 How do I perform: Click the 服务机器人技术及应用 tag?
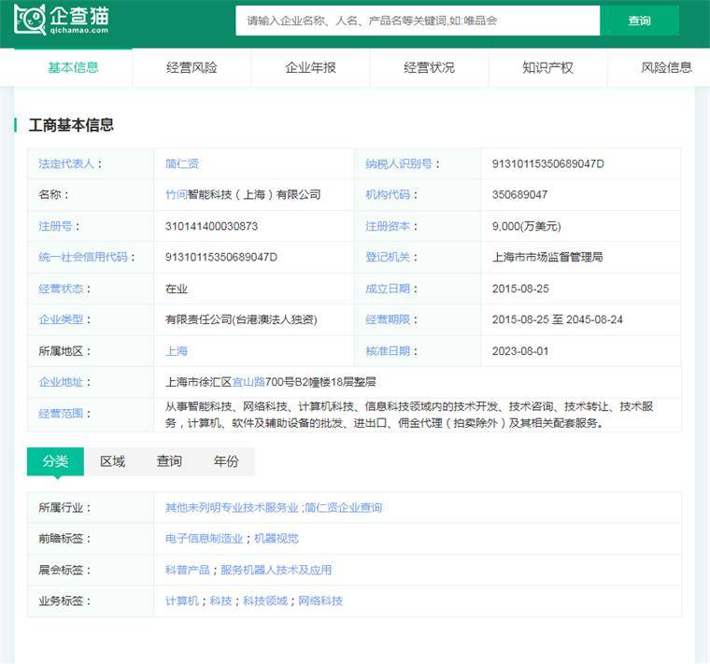tap(277, 570)
